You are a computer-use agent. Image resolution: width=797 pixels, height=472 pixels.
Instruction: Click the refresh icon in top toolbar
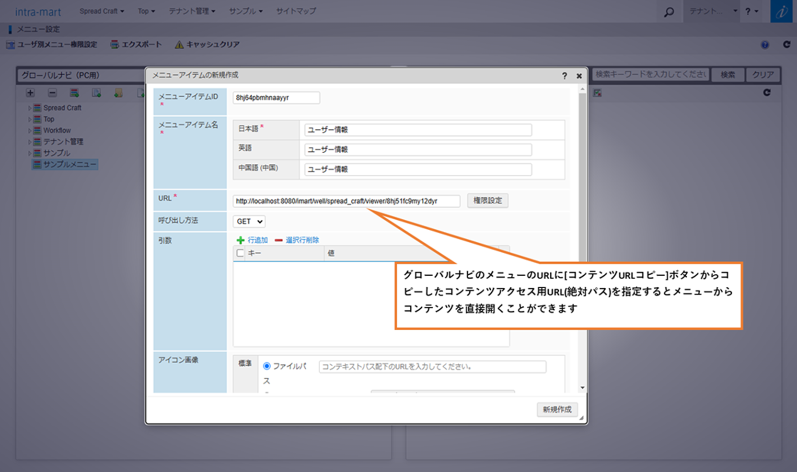786,45
